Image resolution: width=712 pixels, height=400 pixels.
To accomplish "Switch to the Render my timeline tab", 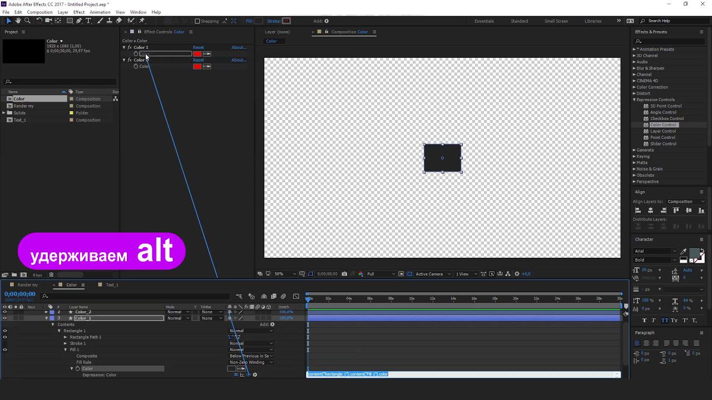I will (x=27, y=285).
